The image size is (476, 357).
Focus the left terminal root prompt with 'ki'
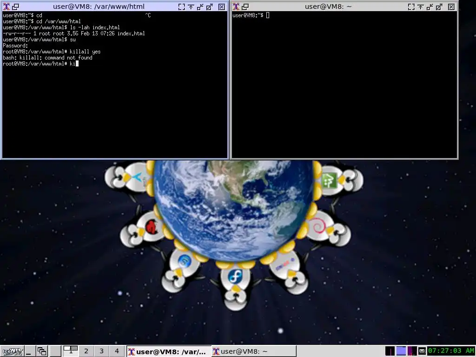pos(41,64)
